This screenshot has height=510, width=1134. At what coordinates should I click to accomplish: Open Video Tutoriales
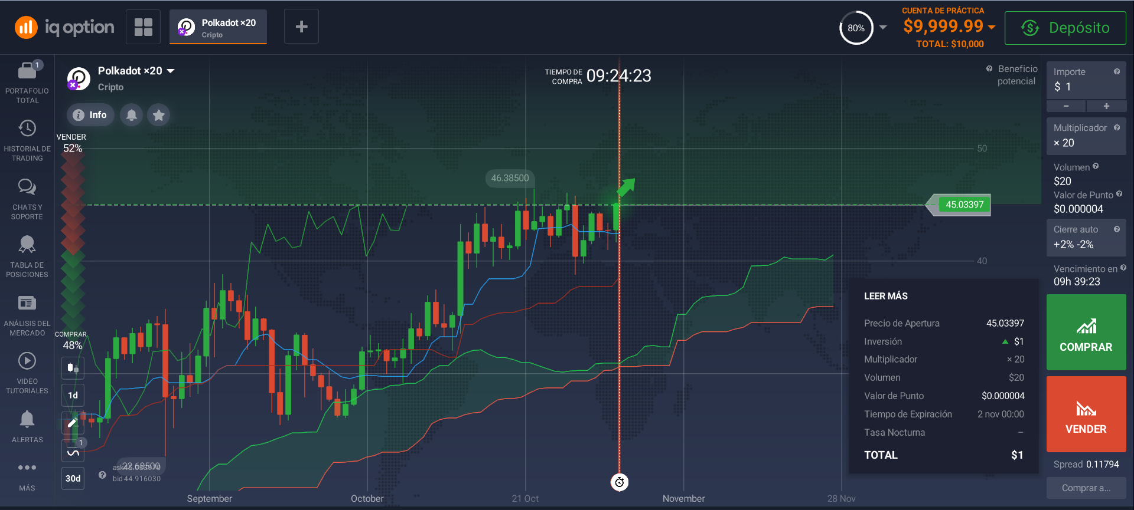tap(27, 373)
